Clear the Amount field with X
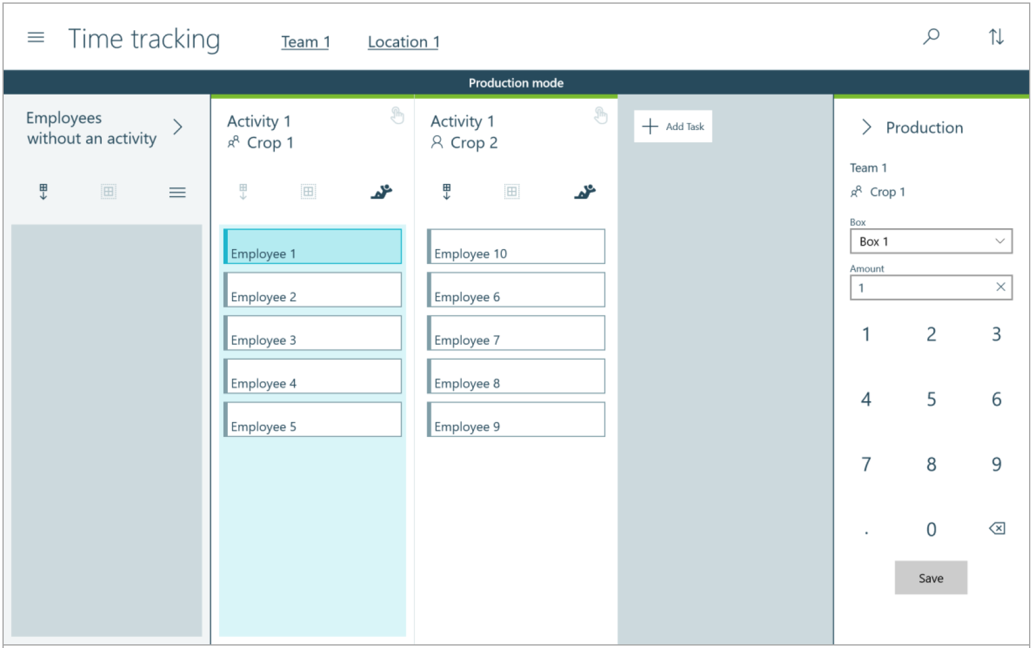This screenshot has width=1034, height=648. pos(1000,287)
